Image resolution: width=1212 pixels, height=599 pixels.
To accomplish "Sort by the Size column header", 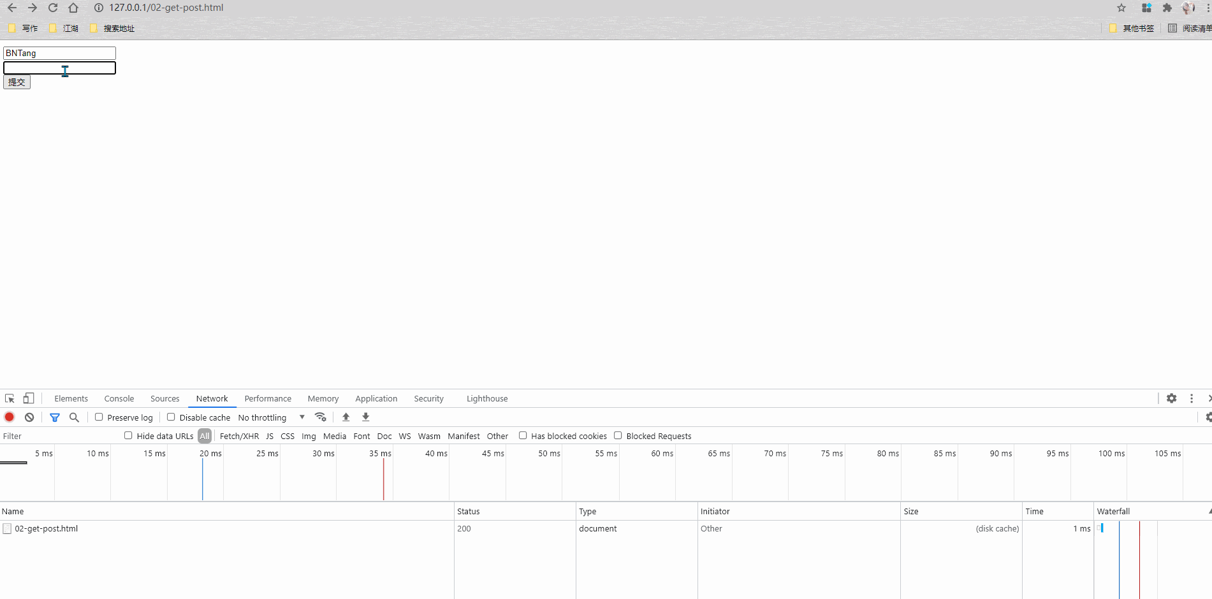I will tap(961, 511).
